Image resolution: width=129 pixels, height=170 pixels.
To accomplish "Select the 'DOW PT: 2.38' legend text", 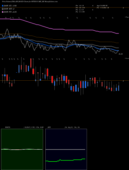I will (10, 12).
